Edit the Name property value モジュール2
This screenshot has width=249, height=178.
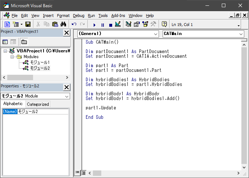tap(43, 112)
